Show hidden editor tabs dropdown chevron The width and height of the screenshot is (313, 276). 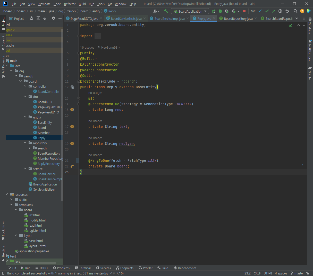click(297, 18)
